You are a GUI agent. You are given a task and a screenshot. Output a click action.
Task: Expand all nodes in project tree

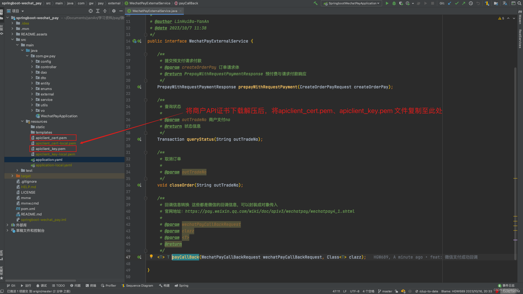tap(98, 11)
